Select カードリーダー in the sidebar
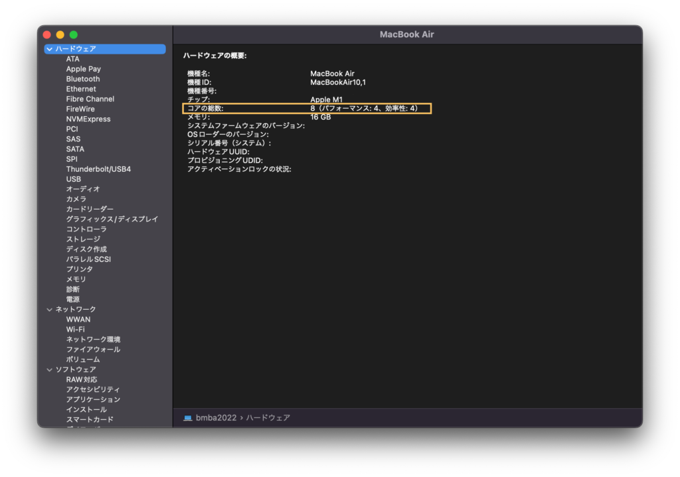This screenshot has width=680, height=477. pos(90,209)
